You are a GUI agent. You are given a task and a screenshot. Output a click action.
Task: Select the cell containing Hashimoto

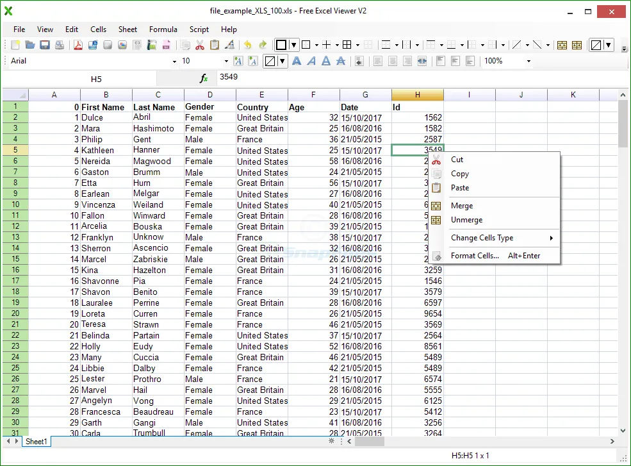(x=158, y=128)
